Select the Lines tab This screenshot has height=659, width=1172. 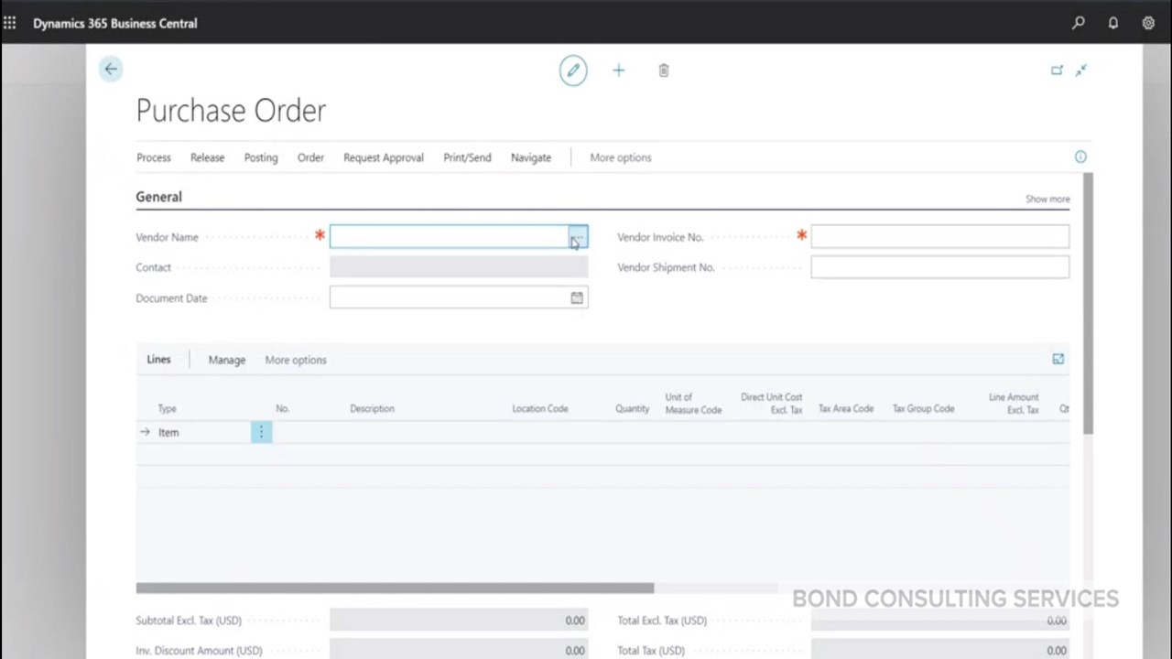click(x=158, y=360)
